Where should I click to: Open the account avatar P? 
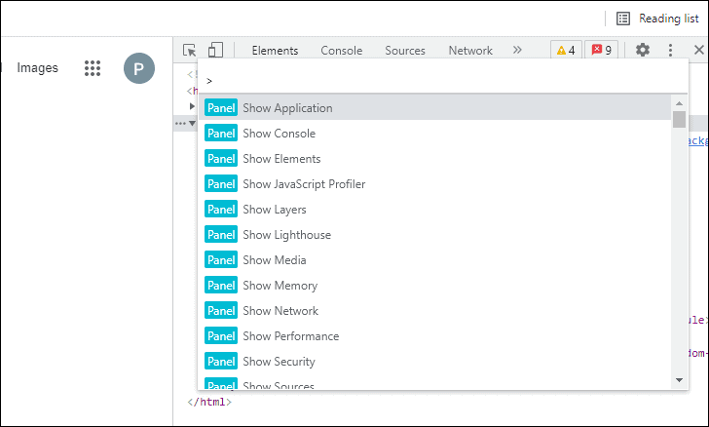pos(139,68)
